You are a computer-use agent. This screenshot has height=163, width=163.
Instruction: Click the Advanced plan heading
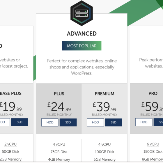[82, 33]
